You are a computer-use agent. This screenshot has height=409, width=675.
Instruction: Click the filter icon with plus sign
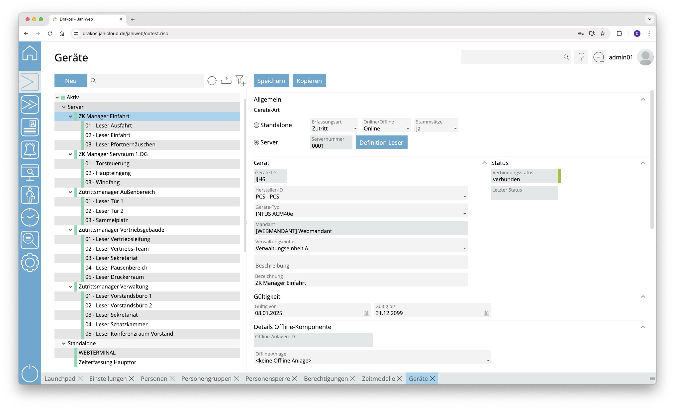pos(240,80)
